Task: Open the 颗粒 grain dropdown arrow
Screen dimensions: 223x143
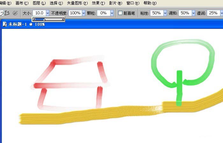Action: pyautogui.click(x=112, y=13)
